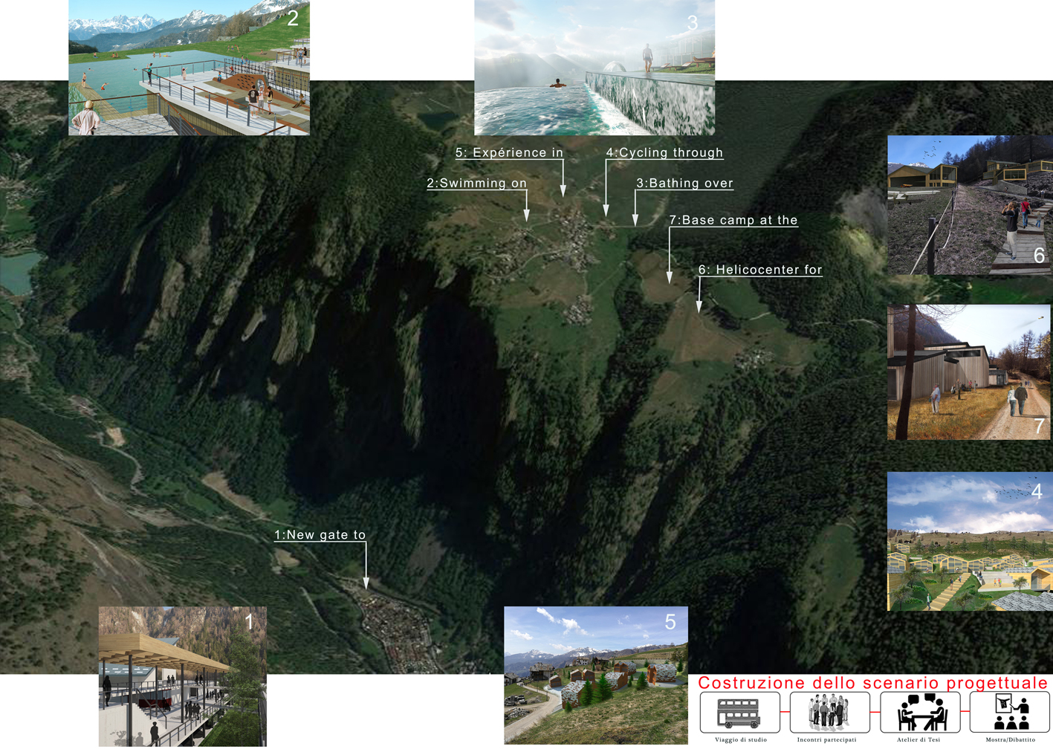Image resolution: width=1053 pixels, height=752 pixels.
Task: Open thumbnail 4 with the yellow houses
Action: coord(969,541)
